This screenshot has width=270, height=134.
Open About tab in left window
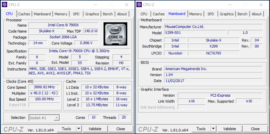[122, 14]
